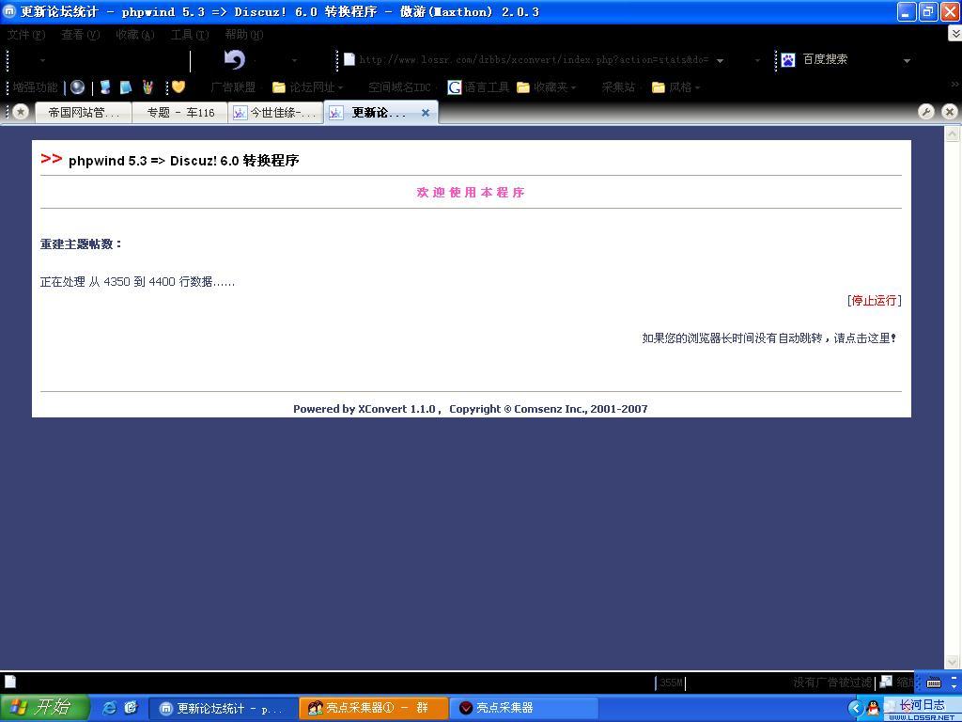This screenshot has width=962, height=722.
Task: Open the 收藏夹 bookmarks folder
Action: [x=546, y=87]
